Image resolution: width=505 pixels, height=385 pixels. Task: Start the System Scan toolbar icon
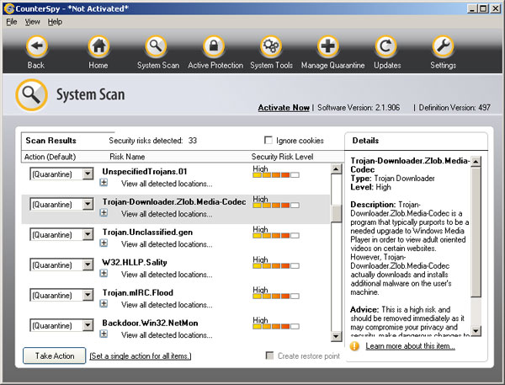point(156,46)
